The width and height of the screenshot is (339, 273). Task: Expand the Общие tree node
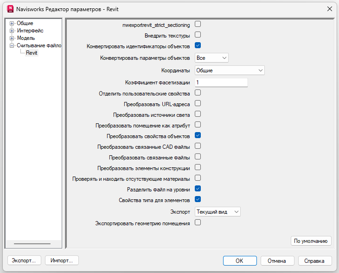(x=12, y=23)
